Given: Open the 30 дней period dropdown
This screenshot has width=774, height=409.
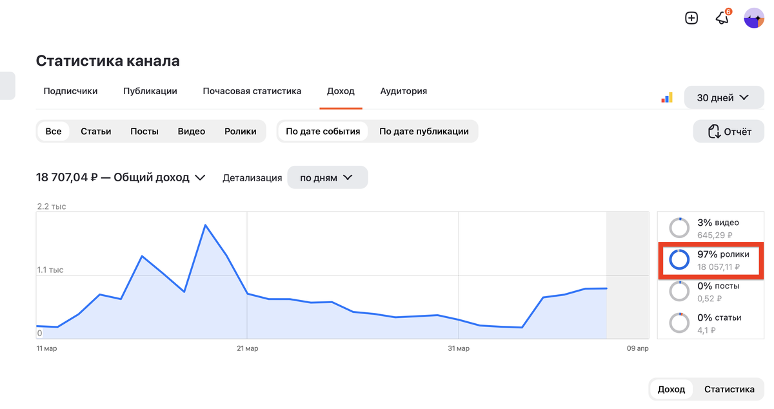Looking at the screenshot, I should (724, 97).
